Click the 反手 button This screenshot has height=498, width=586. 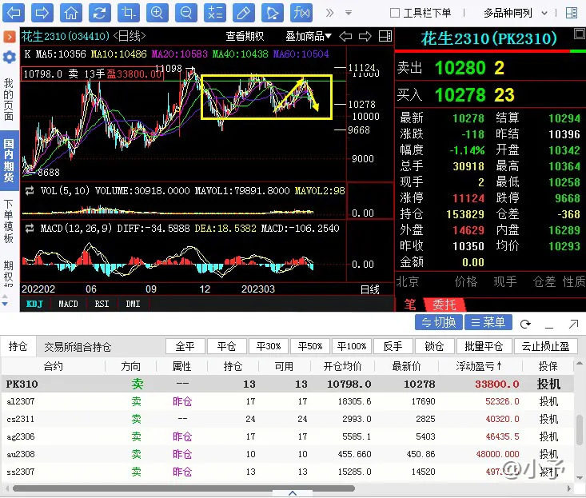coord(393,346)
